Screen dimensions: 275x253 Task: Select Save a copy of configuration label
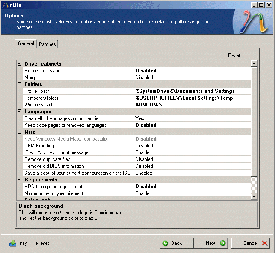coord(78,173)
